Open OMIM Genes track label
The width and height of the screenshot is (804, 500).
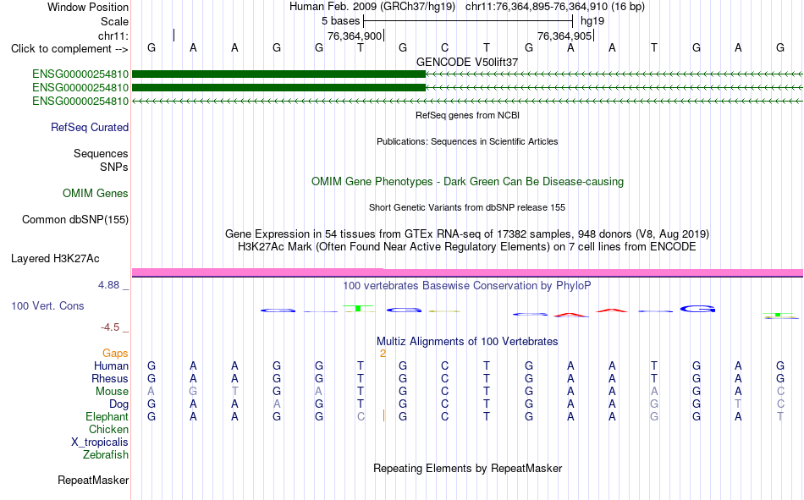pos(95,194)
